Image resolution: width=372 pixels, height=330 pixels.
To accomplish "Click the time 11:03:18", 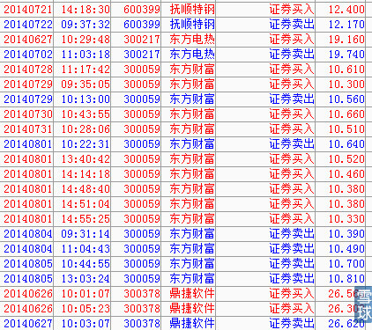I will click(x=86, y=55).
